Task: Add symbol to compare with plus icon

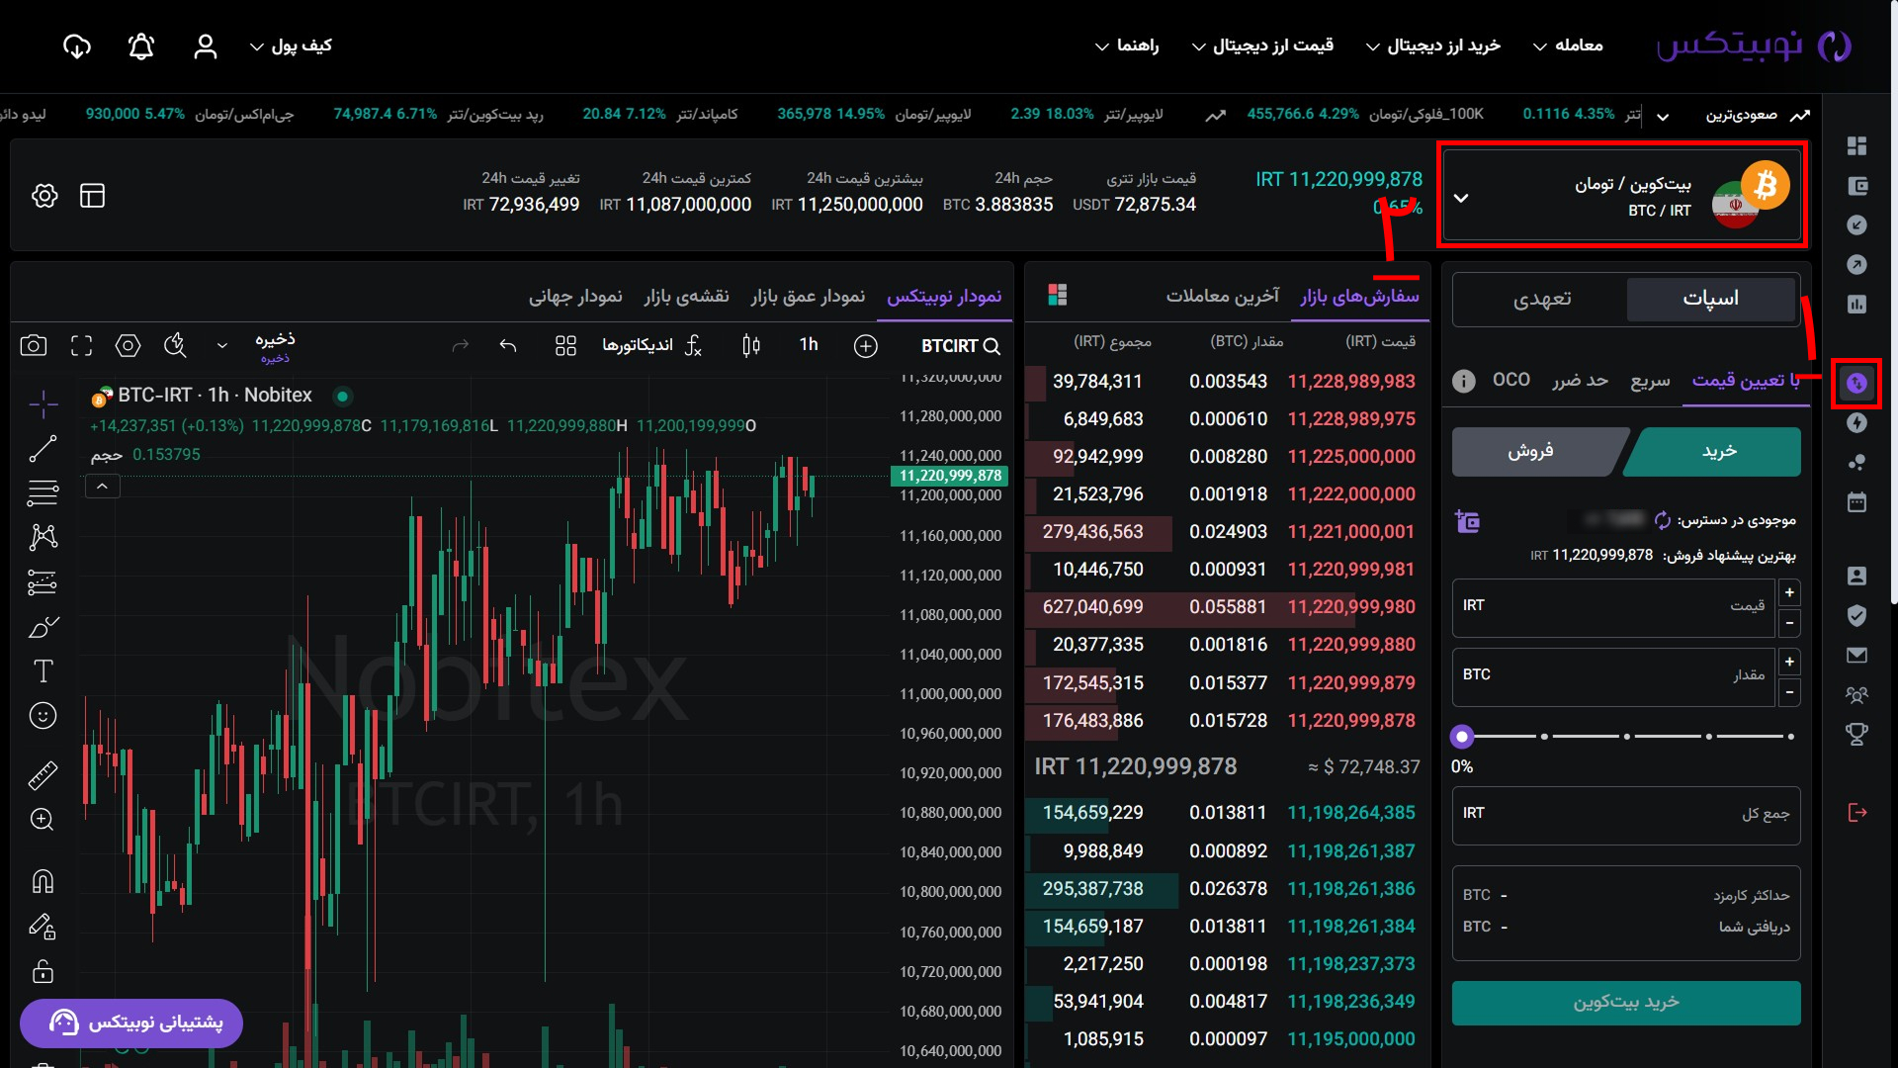Action: coord(866,346)
